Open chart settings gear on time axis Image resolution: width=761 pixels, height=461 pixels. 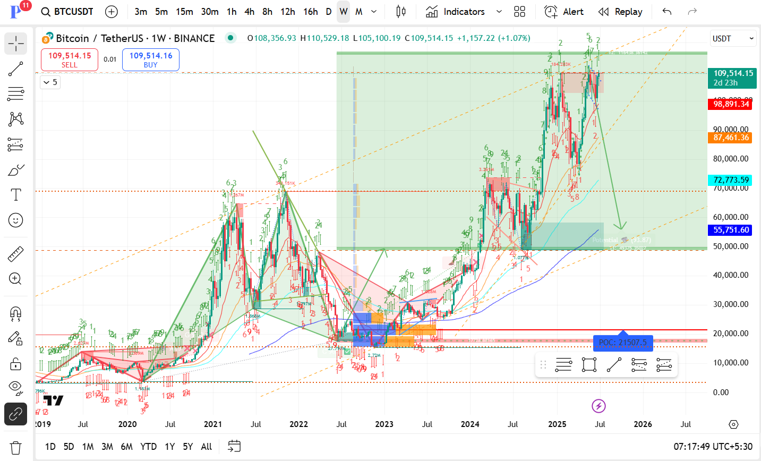[x=733, y=424]
